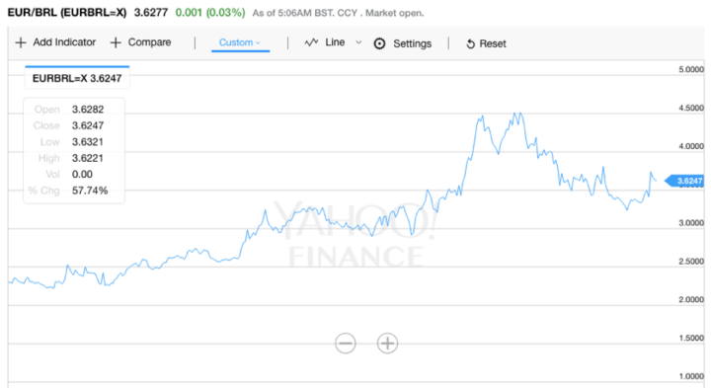Click the plus icon beside Compare

tap(116, 42)
